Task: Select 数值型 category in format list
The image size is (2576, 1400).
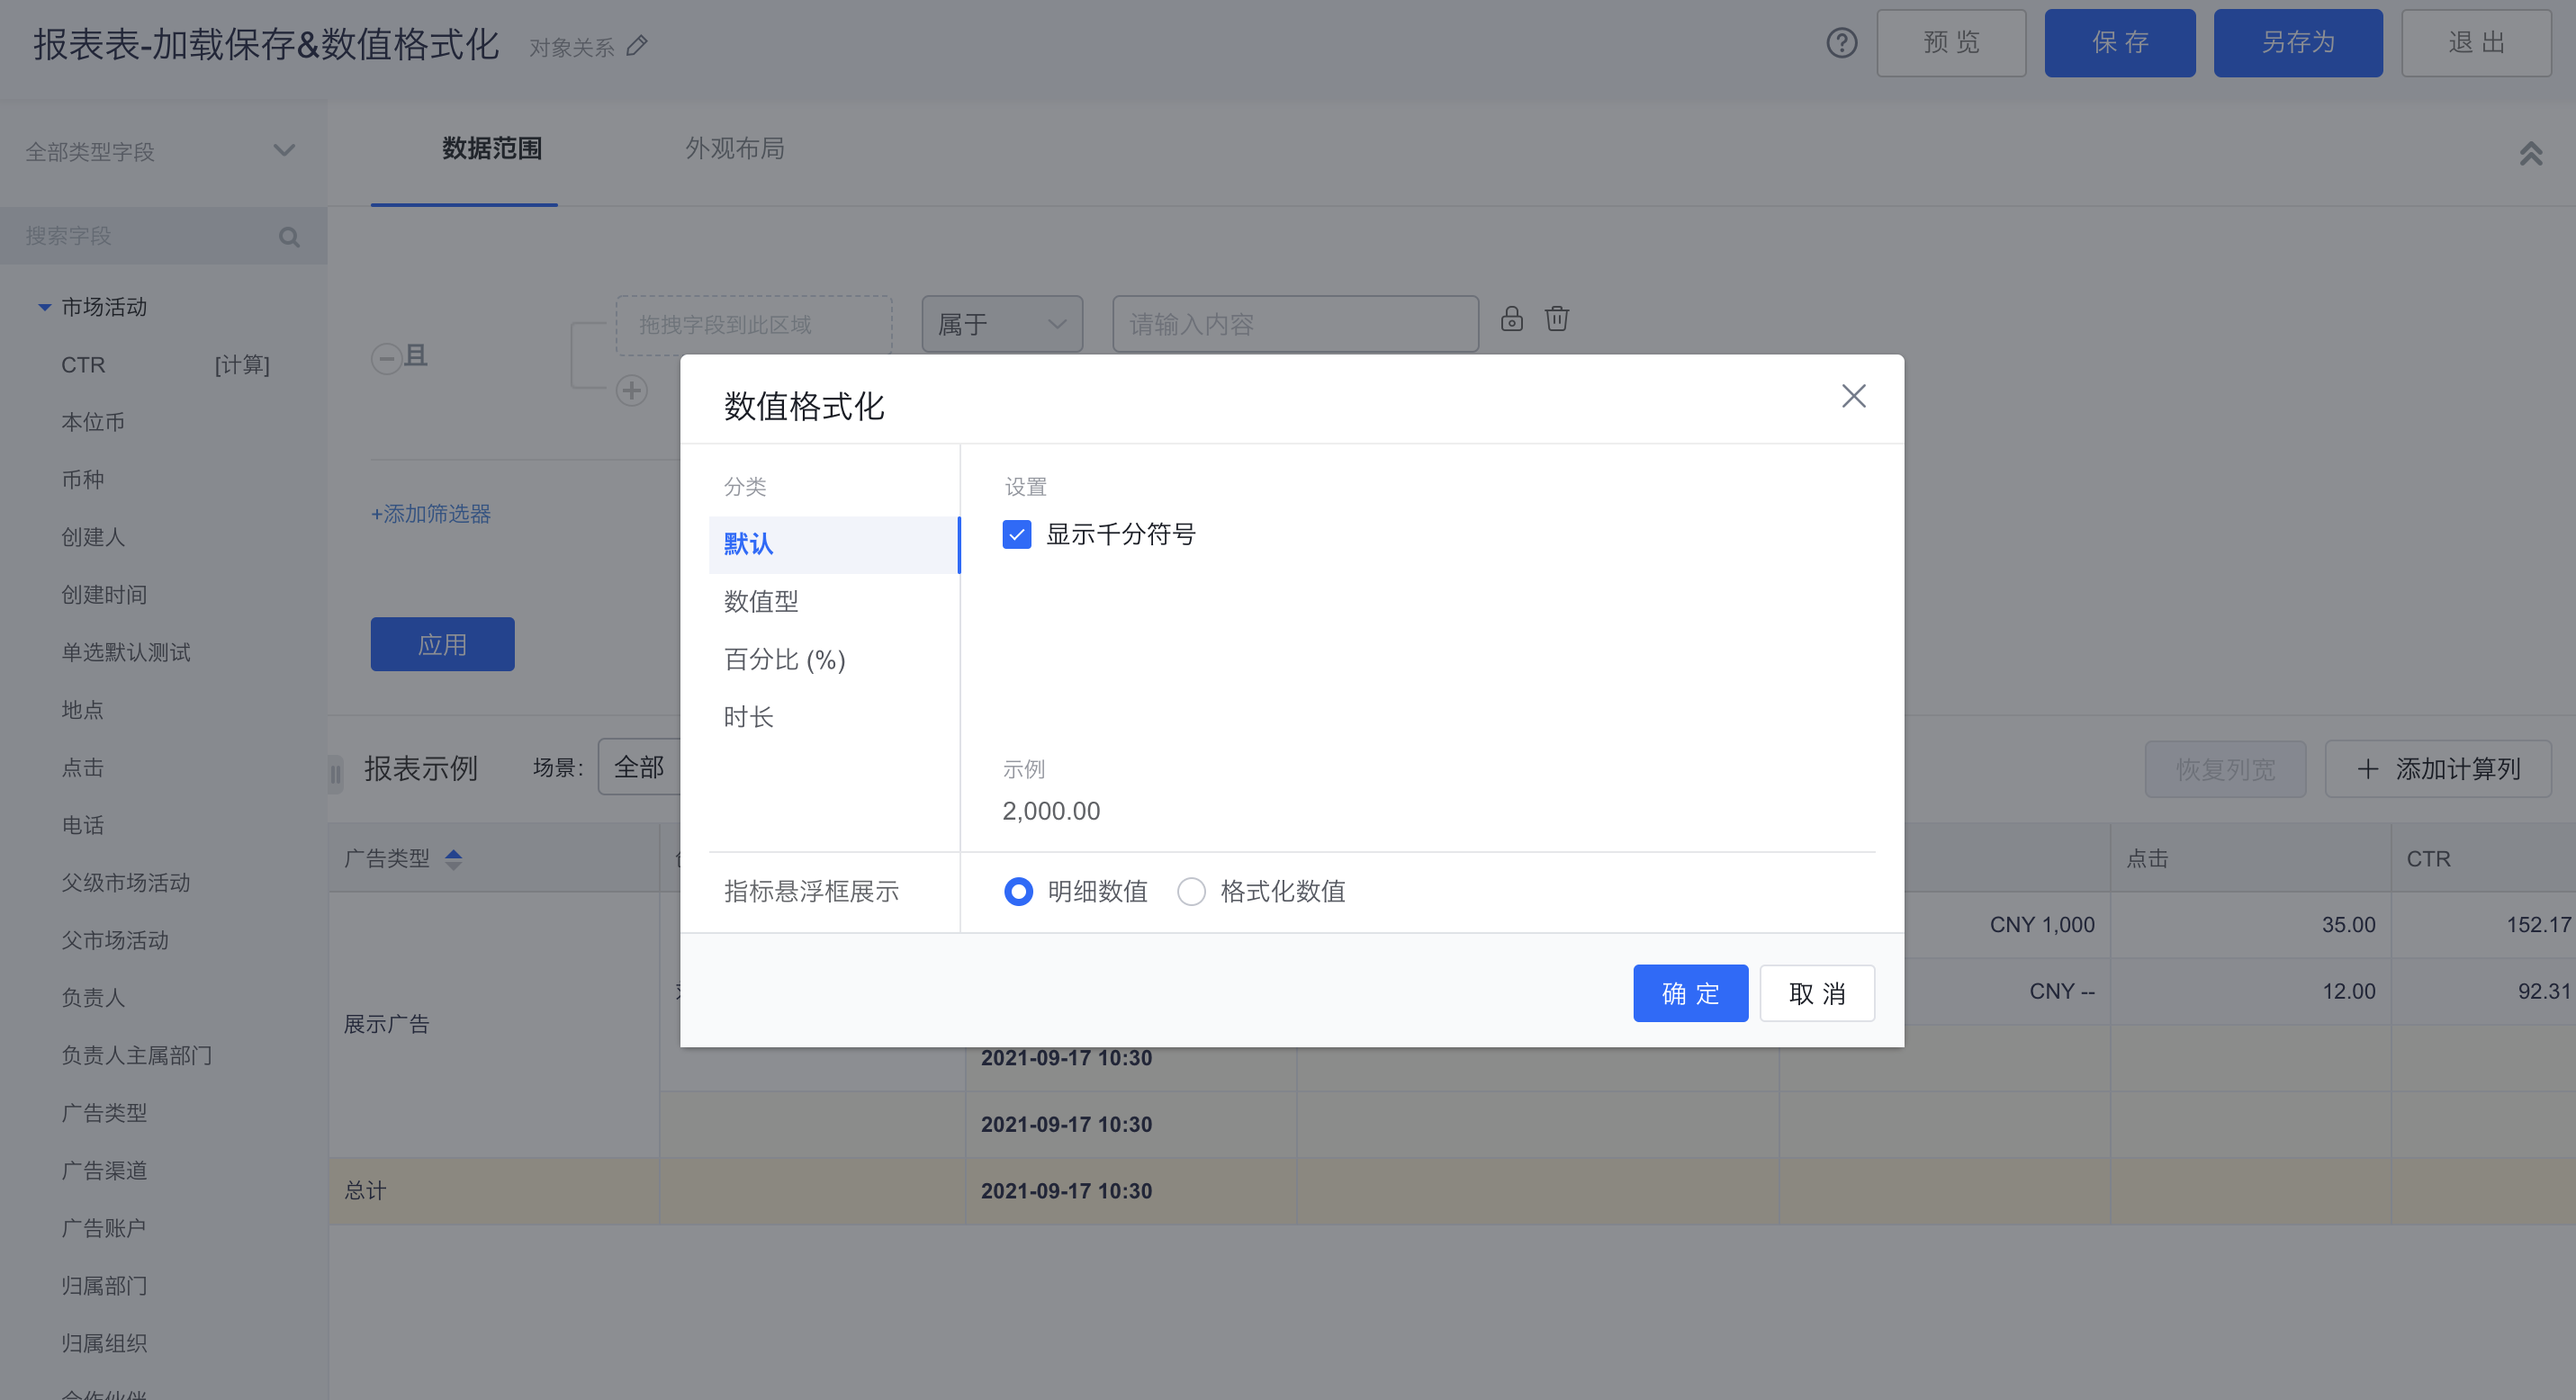Action: click(x=761, y=600)
